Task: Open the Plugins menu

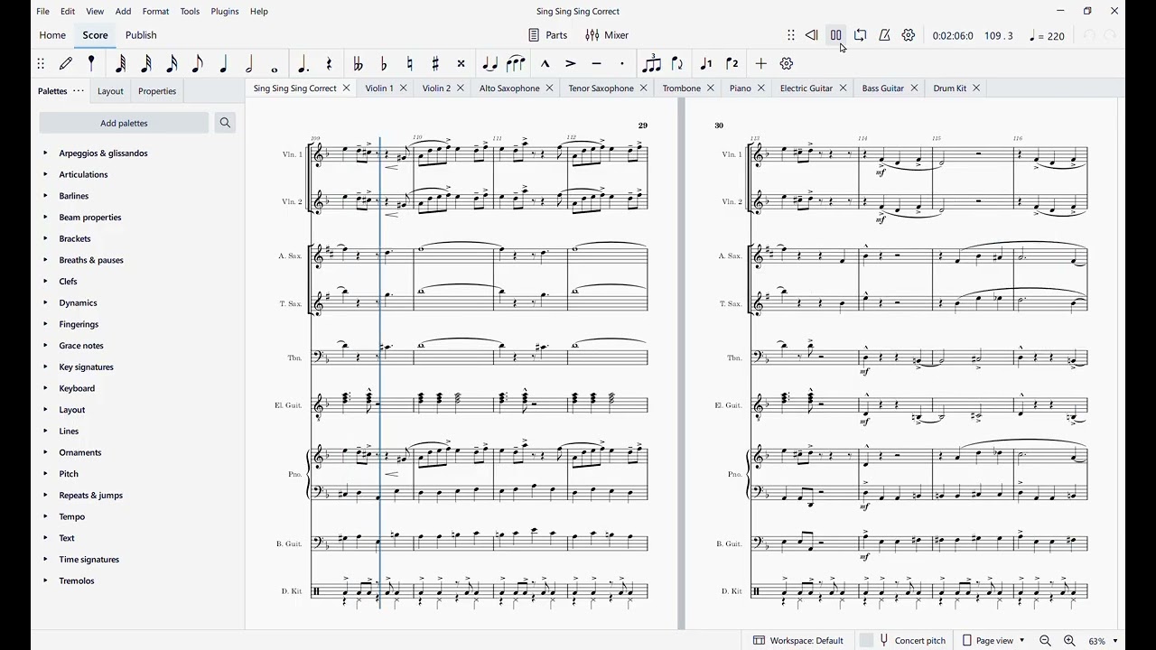Action: 224,12
